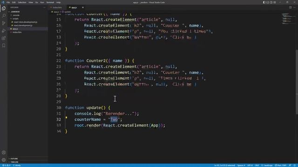Open the Explorer view in activity bar

(4, 8)
